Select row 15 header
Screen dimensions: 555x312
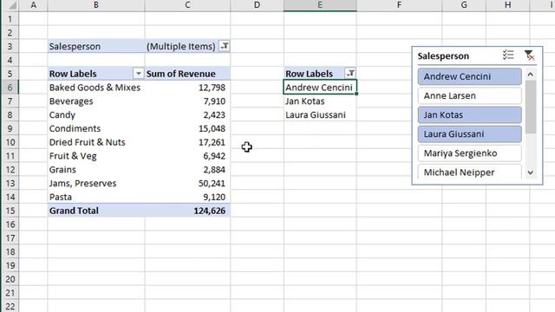click(x=10, y=211)
